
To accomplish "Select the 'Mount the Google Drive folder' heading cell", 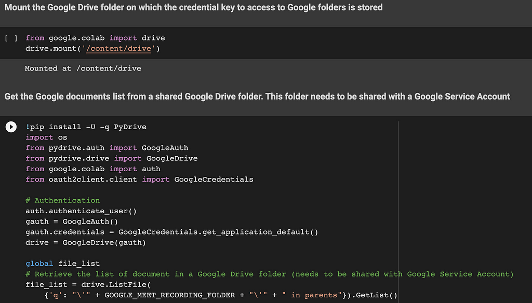I will tap(193, 7).
